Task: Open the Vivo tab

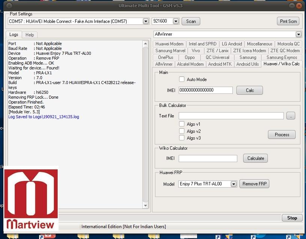Action: coord(196,51)
